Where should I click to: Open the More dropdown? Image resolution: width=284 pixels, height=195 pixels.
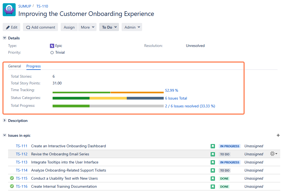click(x=87, y=27)
